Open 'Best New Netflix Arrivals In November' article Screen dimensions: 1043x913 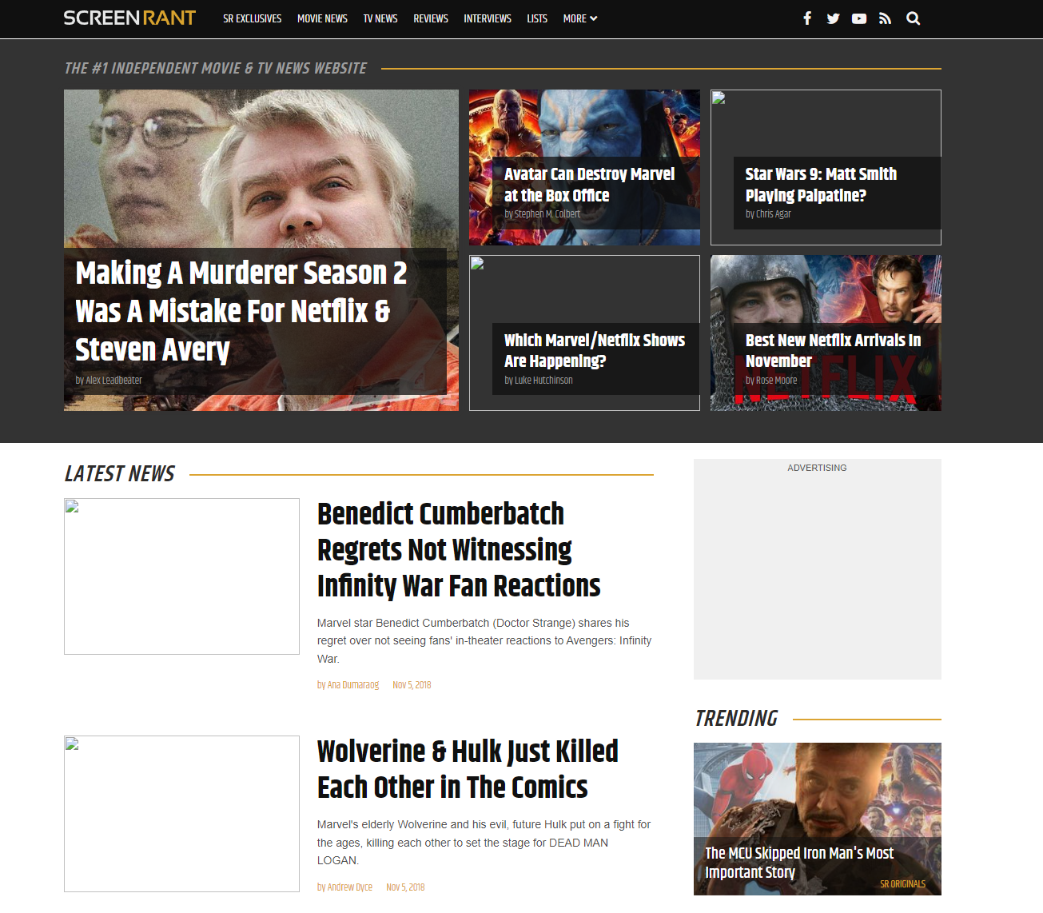coord(833,350)
